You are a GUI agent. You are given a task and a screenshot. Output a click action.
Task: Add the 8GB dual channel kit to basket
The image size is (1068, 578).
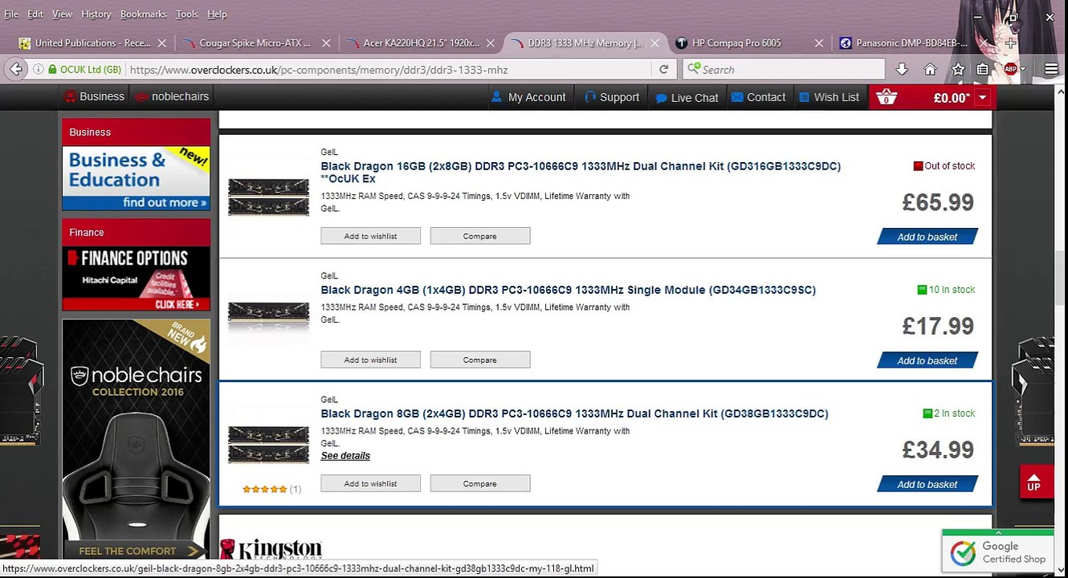927,484
